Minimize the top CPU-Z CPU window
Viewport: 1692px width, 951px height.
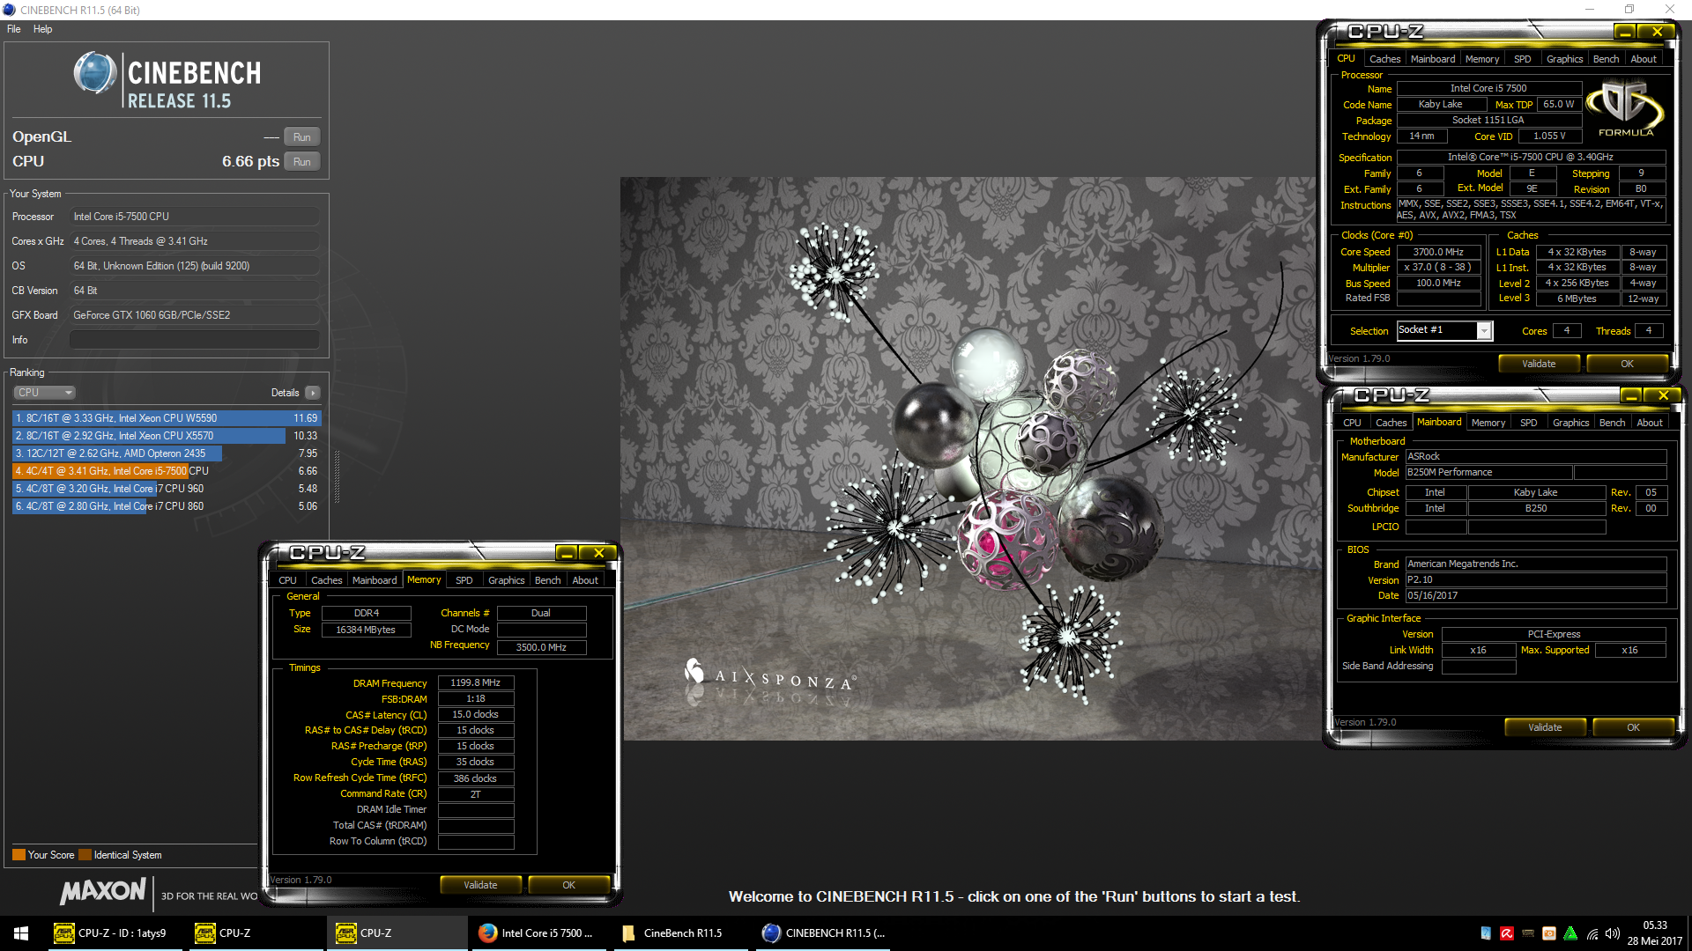click(1624, 32)
